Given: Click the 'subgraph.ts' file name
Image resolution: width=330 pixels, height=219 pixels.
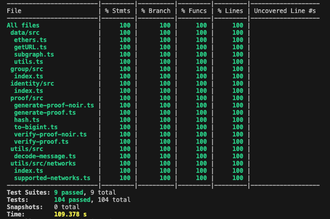Looking at the screenshot, I should (x=34, y=54).
